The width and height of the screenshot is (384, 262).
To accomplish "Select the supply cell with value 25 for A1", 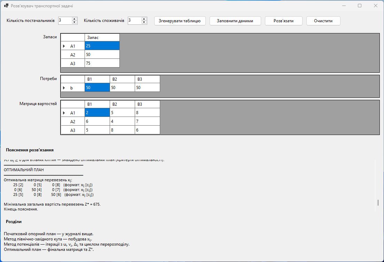I will click(x=102, y=46).
